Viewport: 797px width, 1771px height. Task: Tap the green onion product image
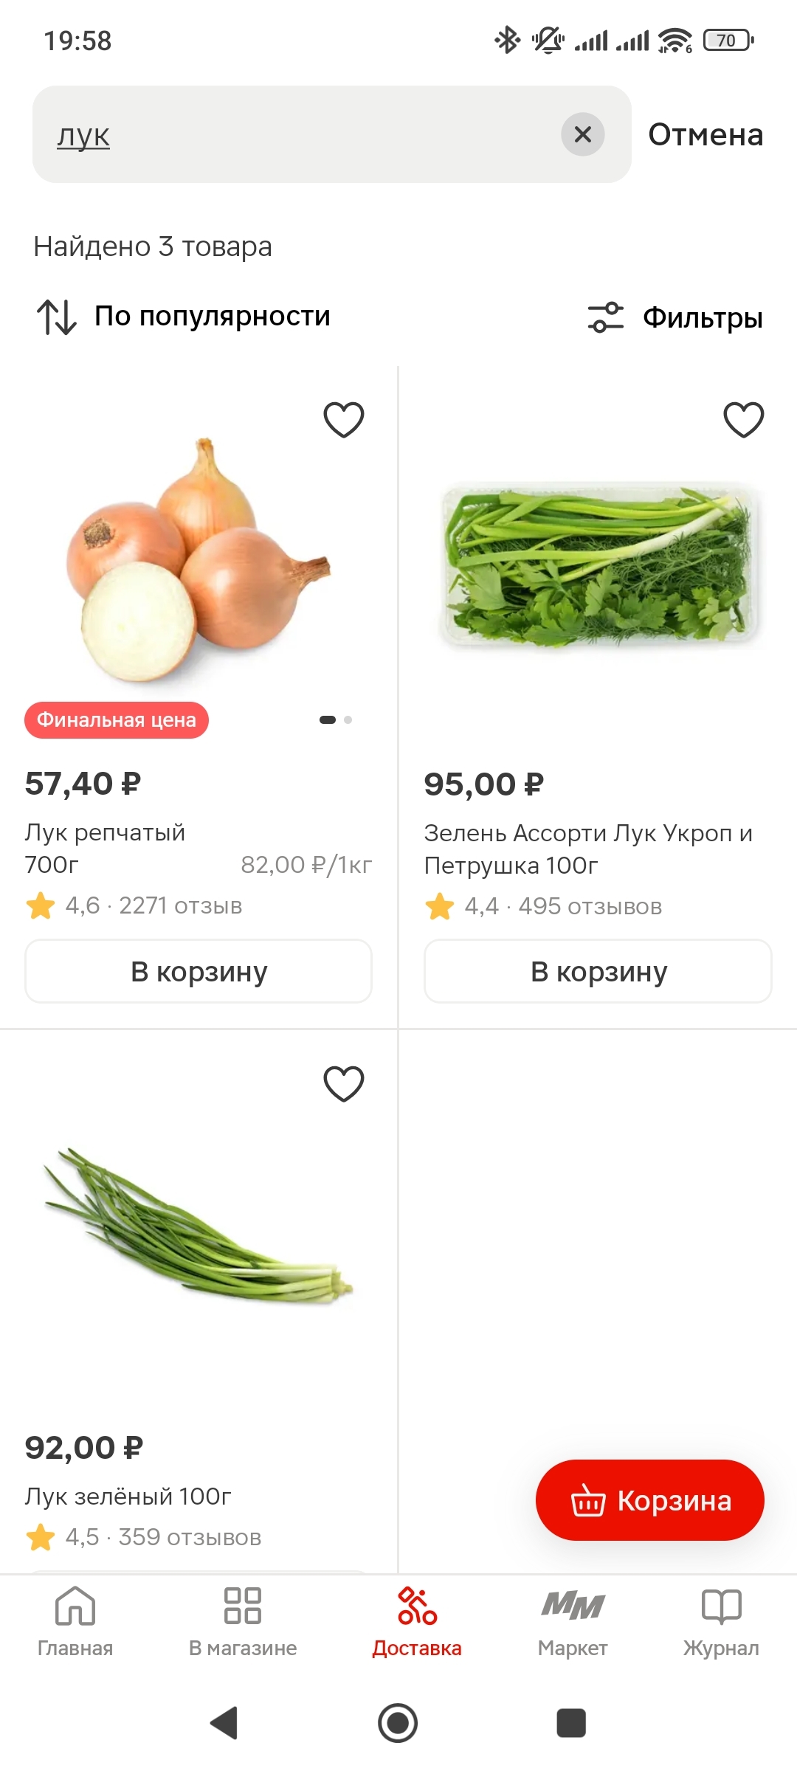(x=198, y=1225)
